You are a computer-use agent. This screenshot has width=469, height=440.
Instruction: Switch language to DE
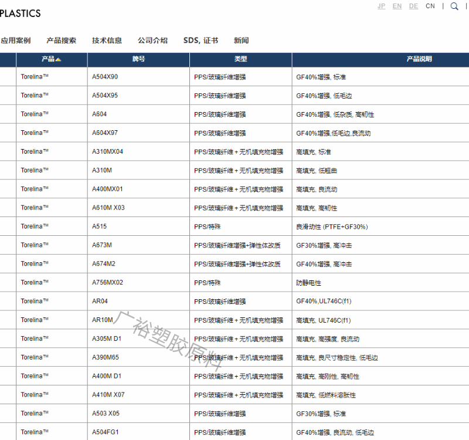coord(414,6)
